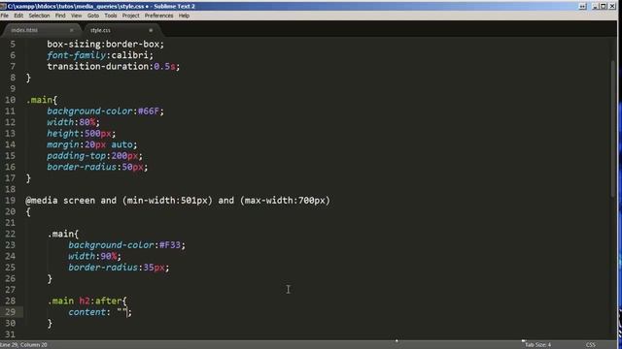Click line number 28 in the gutter

(11, 301)
